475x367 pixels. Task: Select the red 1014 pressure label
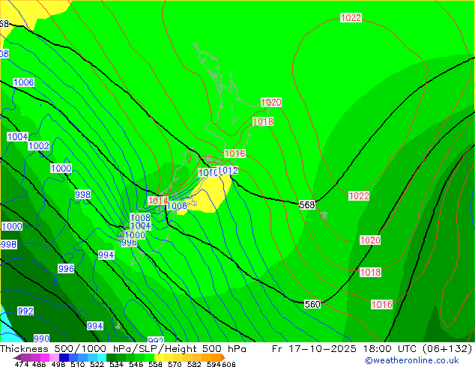click(158, 201)
